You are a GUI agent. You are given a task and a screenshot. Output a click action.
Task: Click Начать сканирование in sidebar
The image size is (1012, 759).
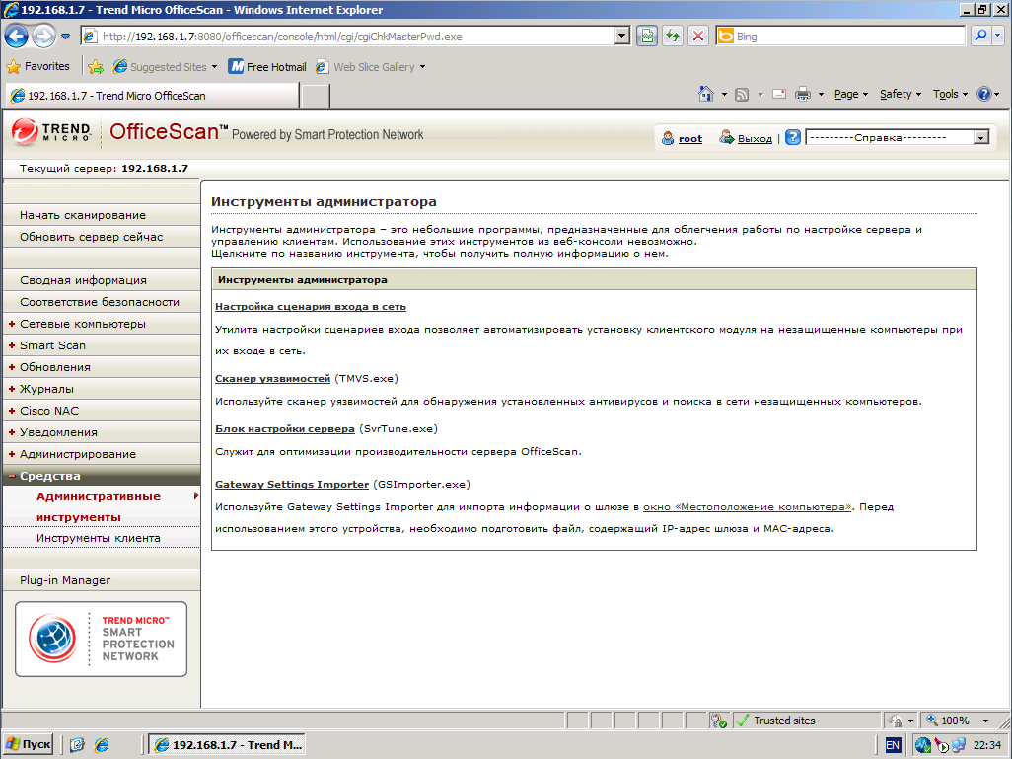[x=102, y=215]
